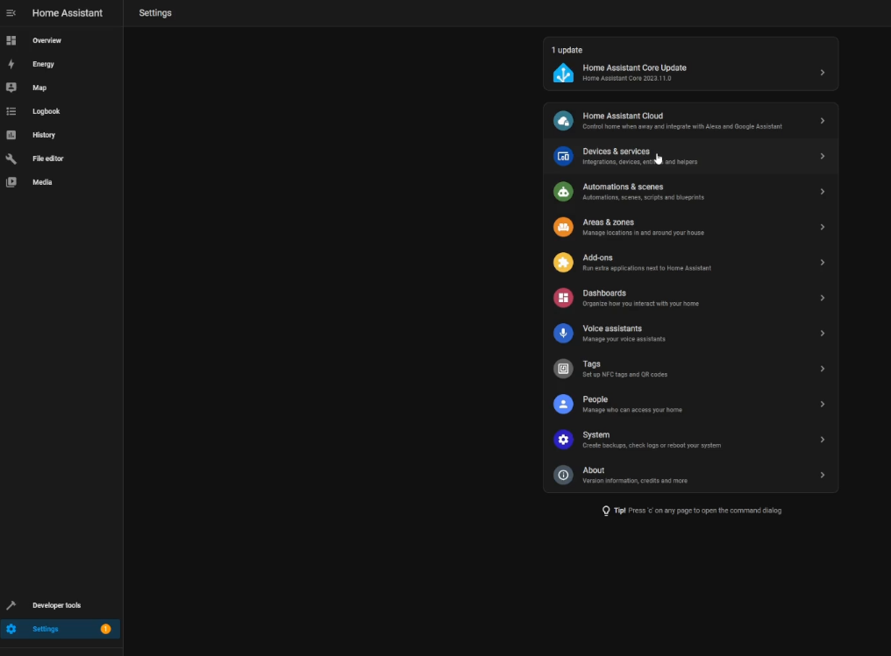Go to Map in the sidebar
Screen dimensions: 891x656
click(x=61, y=88)
